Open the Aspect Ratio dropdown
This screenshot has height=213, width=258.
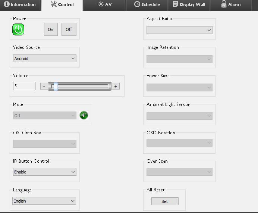(x=179, y=30)
